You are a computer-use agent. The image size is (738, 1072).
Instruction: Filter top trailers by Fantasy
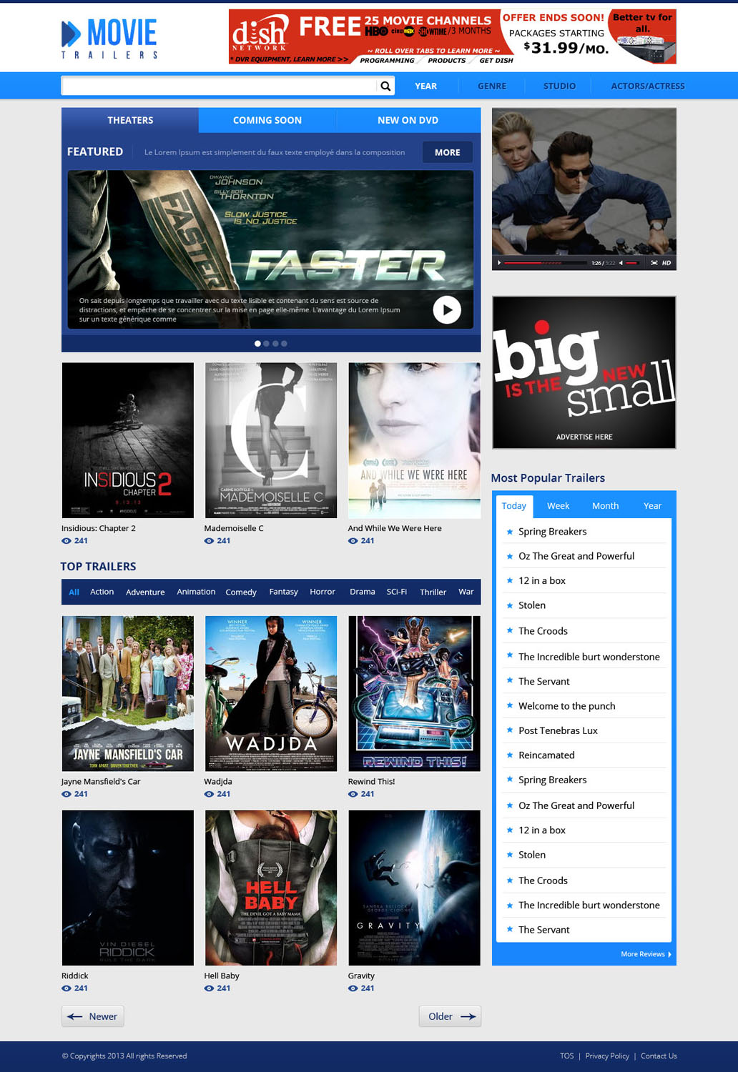coord(283,592)
